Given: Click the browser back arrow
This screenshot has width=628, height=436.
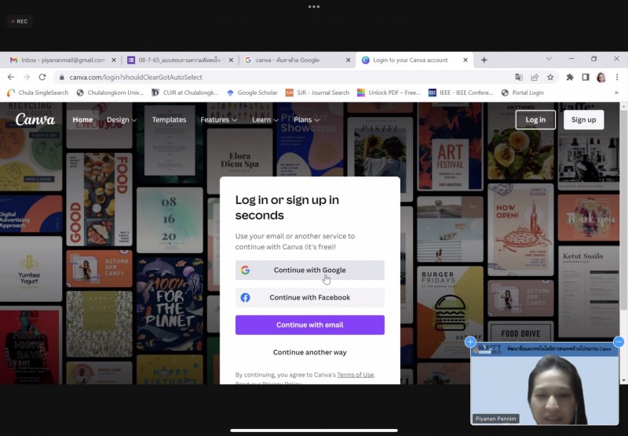Looking at the screenshot, I should pyautogui.click(x=11, y=77).
